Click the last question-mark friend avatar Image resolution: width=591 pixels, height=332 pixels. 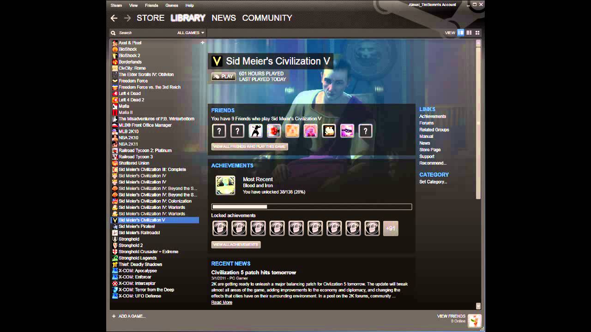[x=365, y=131]
